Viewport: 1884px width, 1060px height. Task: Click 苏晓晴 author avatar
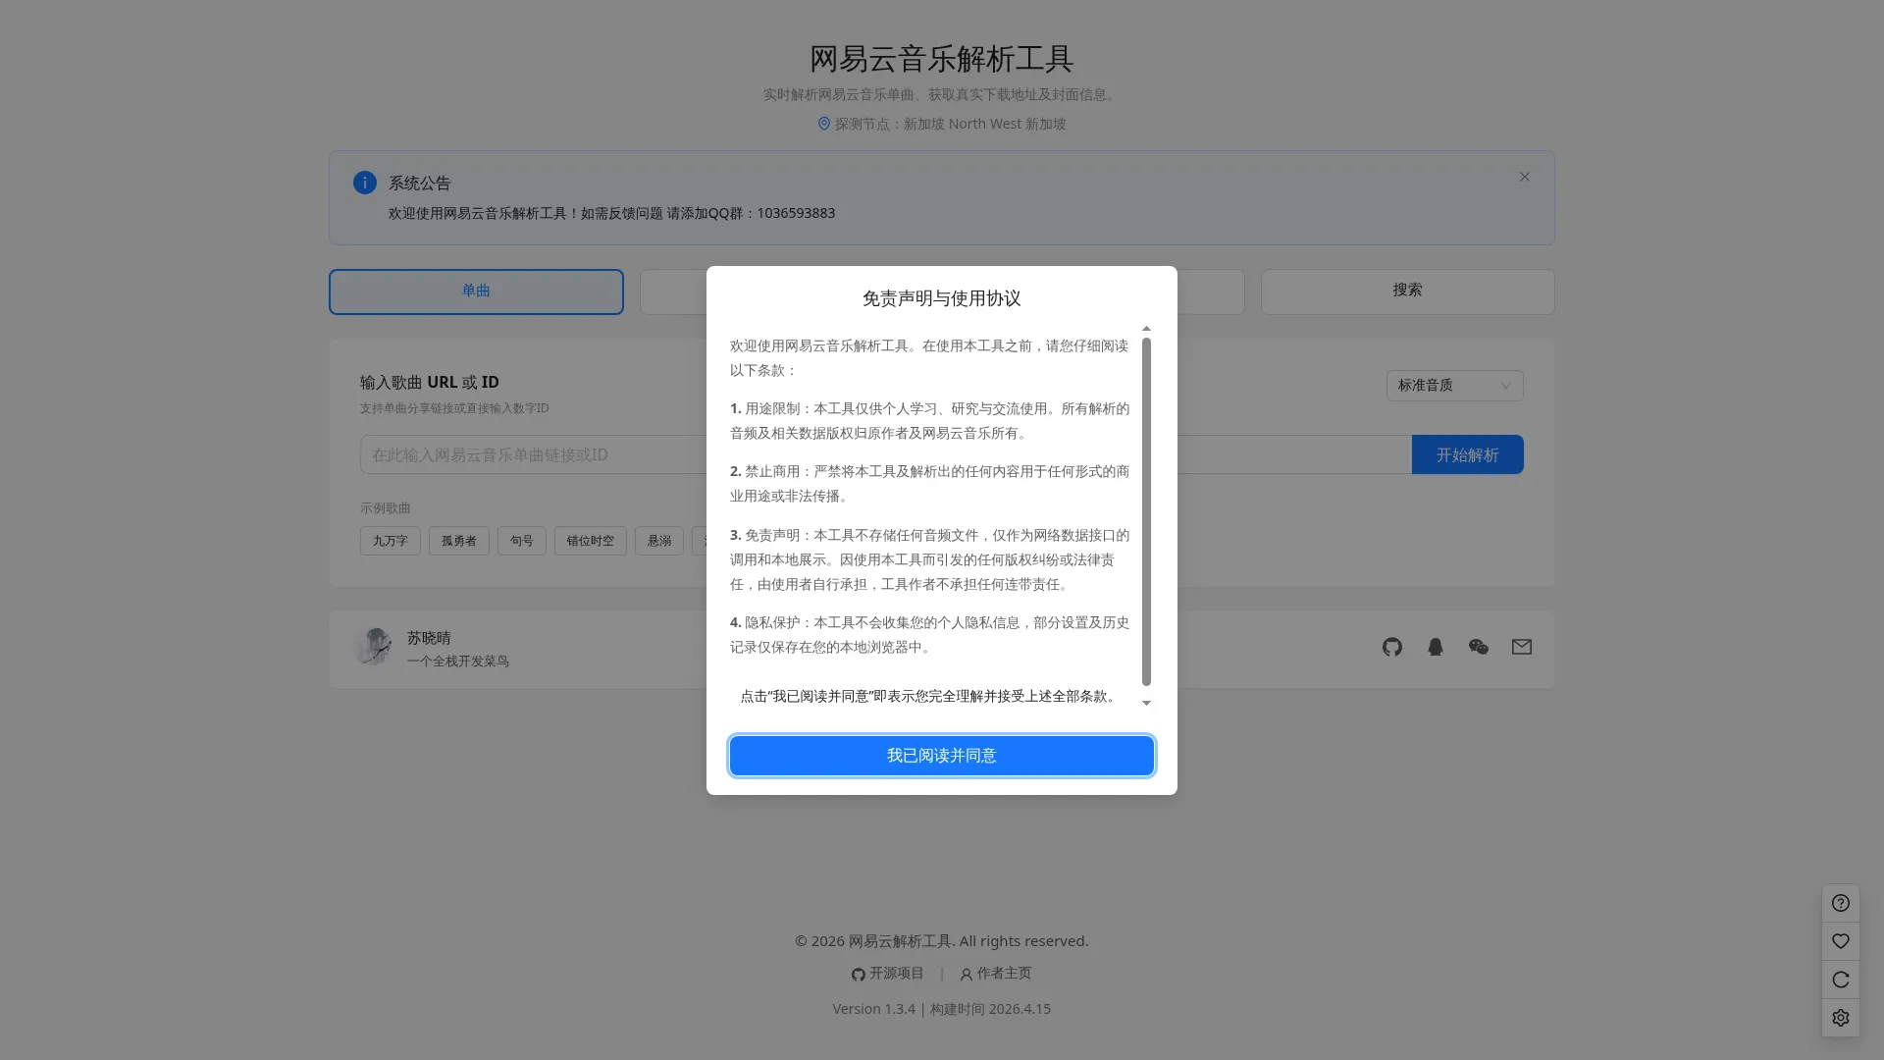click(373, 647)
